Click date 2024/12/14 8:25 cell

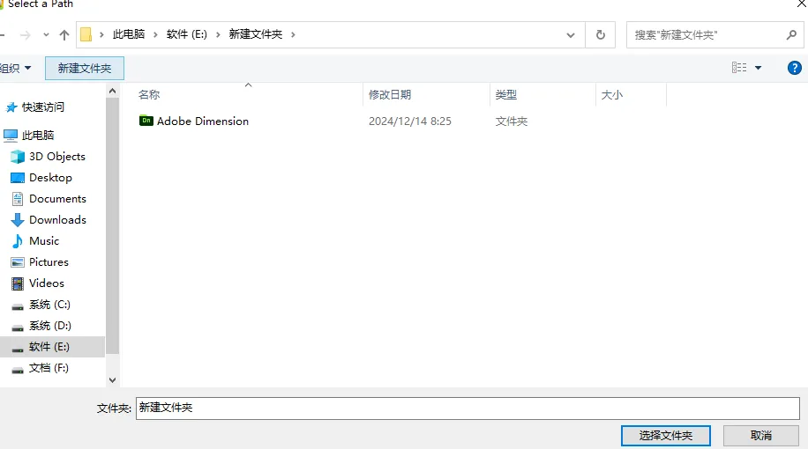(410, 121)
